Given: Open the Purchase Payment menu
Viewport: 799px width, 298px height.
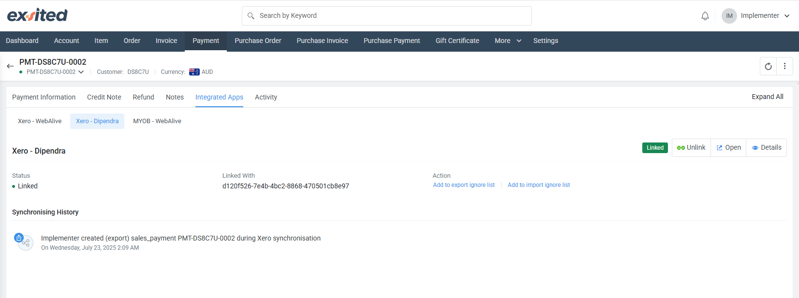Looking at the screenshot, I should click(x=392, y=41).
